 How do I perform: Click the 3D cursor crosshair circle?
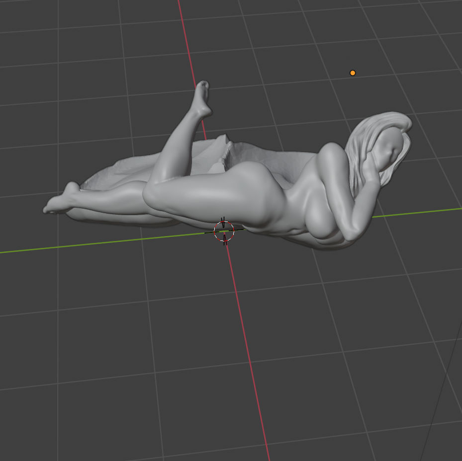coord(224,231)
